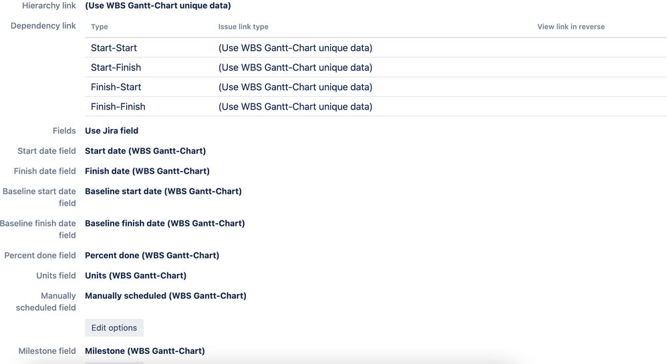Click the 'Units field' label

point(55,276)
